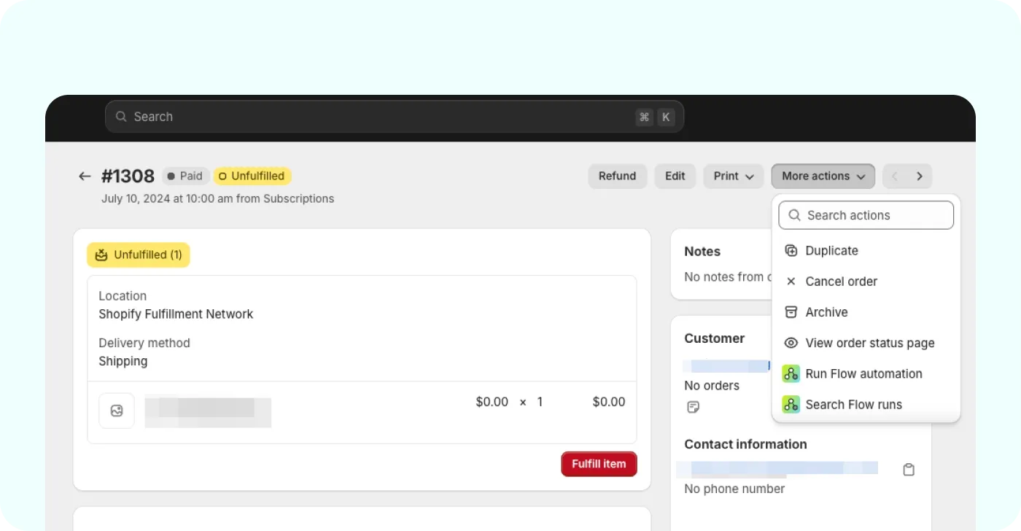Click the Flow icon beside Search Flow runs
The width and height of the screenshot is (1021, 531).
click(x=791, y=404)
